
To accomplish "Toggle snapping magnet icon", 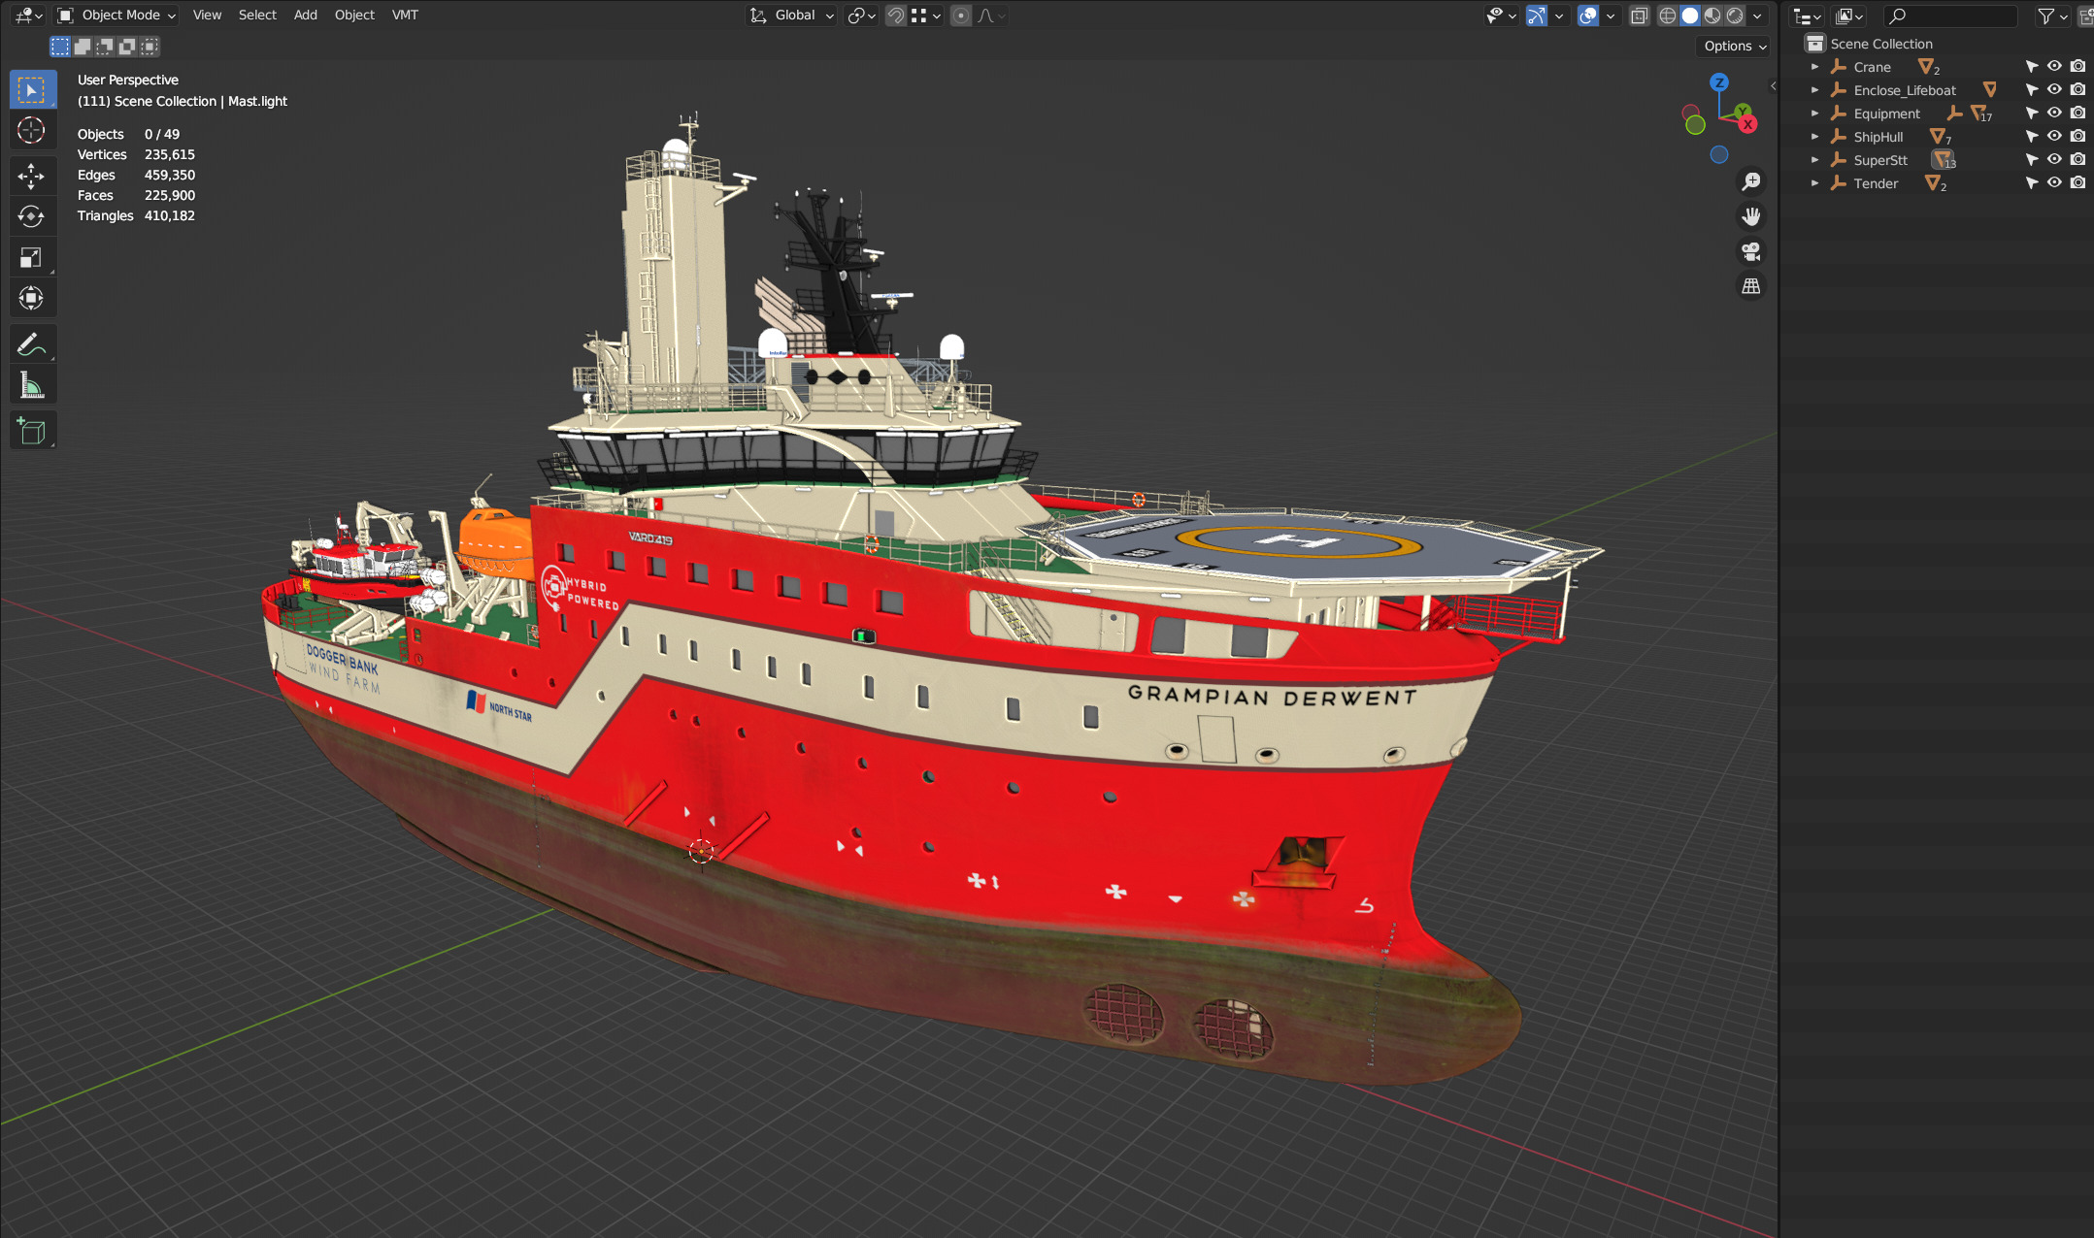I will pyautogui.click(x=896, y=16).
